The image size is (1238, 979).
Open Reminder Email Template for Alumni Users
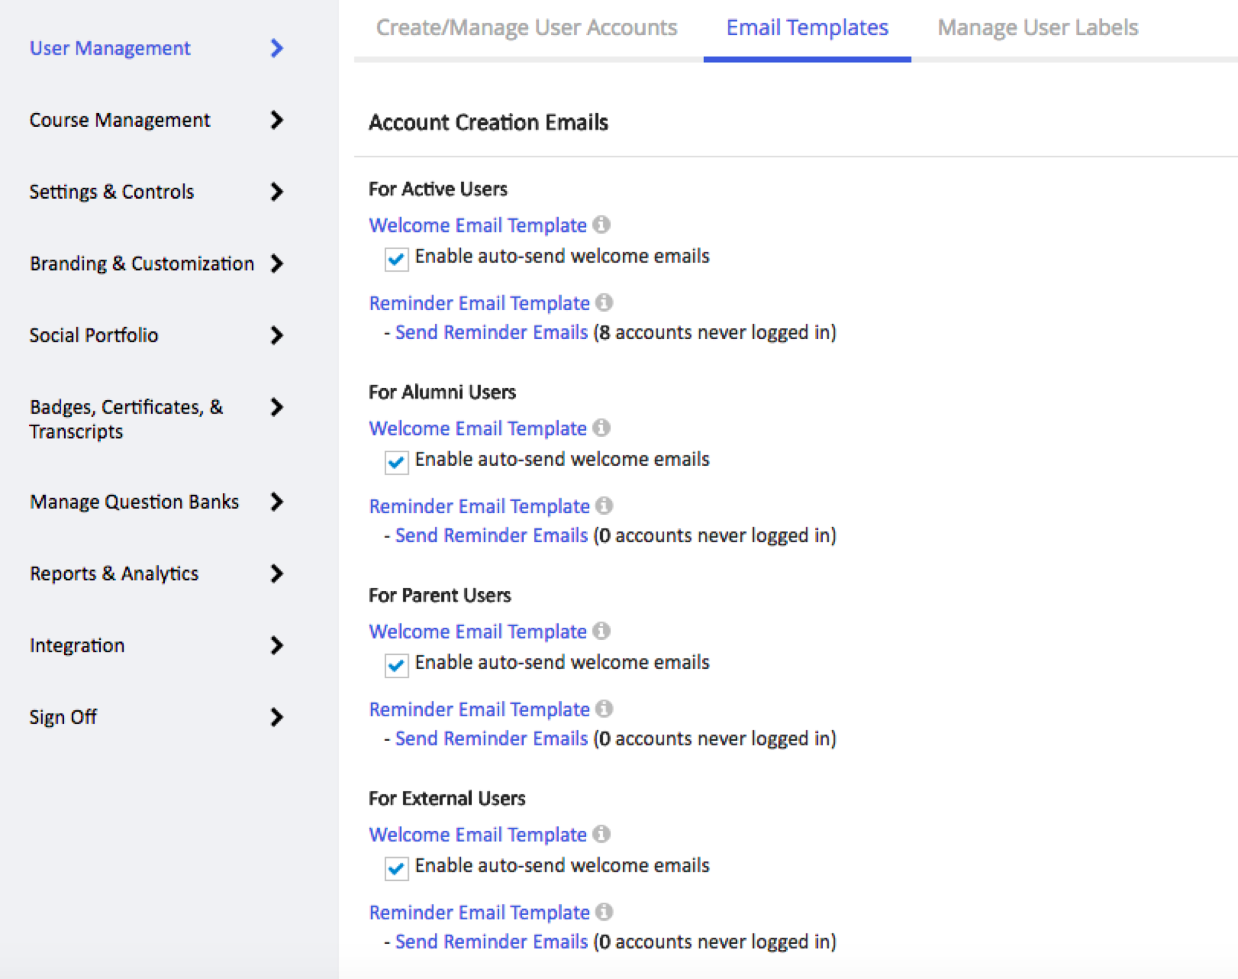[479, 507]
